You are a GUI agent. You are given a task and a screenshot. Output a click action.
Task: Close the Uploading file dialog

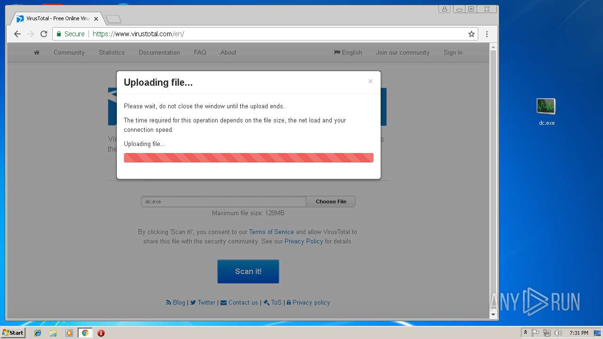(370, 81)
